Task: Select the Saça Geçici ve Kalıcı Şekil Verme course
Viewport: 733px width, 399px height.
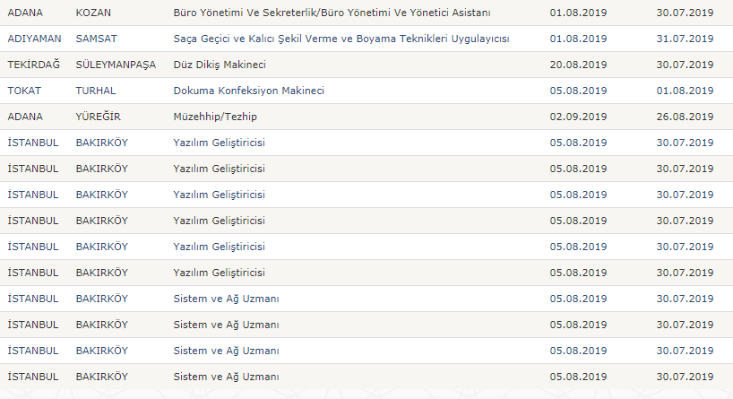Action: tap(341, 39)
